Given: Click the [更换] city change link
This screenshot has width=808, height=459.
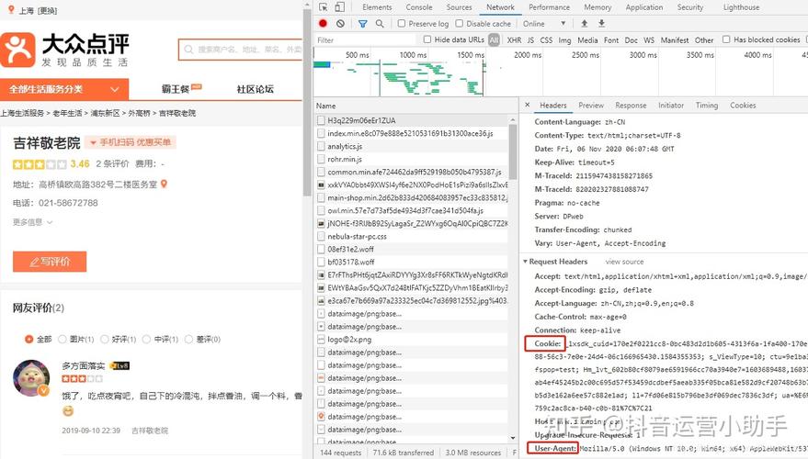Looking at the screenshot, I should 48,10.
